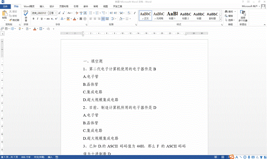The width and height of the screenshot is (267, 159).
Task: Open the 文件 (File) menu
Action: tap(5, 6)
